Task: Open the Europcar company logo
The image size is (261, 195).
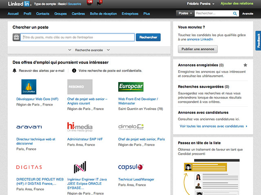Action: point(131,87)
